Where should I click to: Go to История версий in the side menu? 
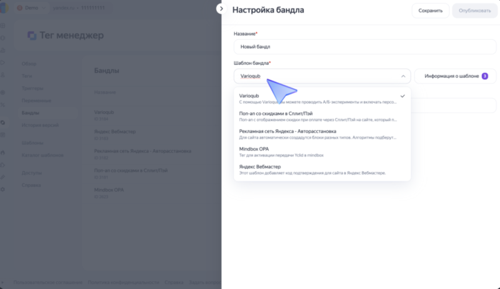coord(40,125)
